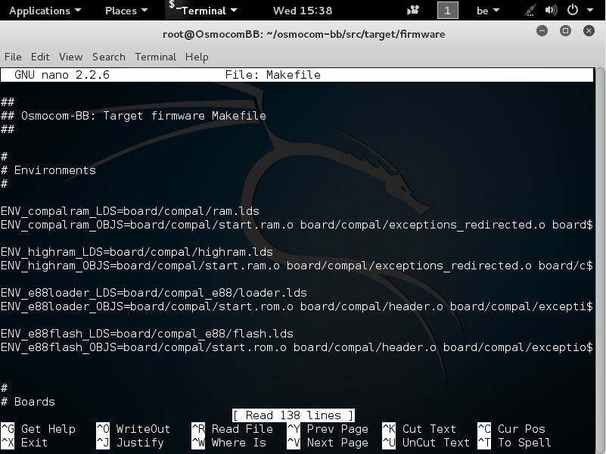This screenshot has height=454, width=606.
Task: Click the screen recording camera icon
Action: pyautogui.click(x=413, y=10)
